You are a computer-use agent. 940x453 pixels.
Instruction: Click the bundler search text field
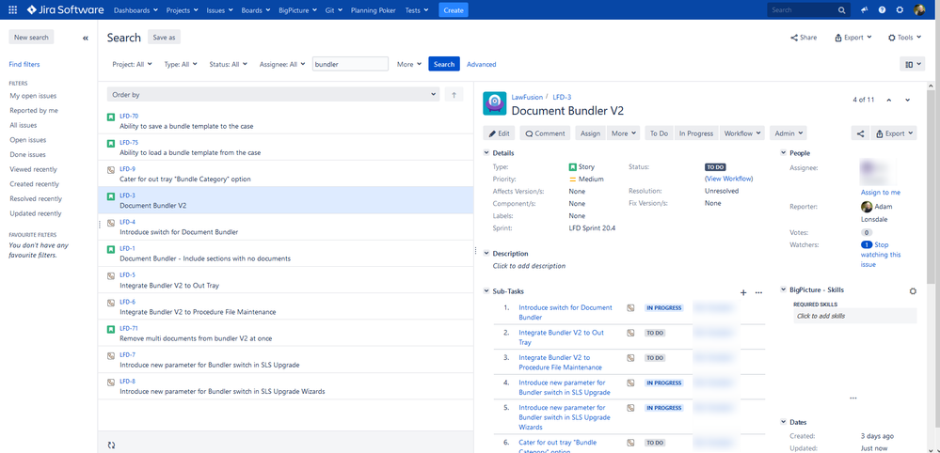pos(350,64)
